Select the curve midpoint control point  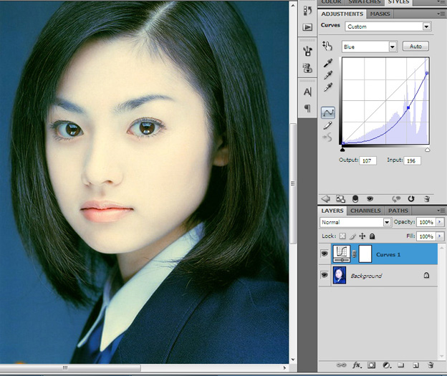[x=408, y=107]
